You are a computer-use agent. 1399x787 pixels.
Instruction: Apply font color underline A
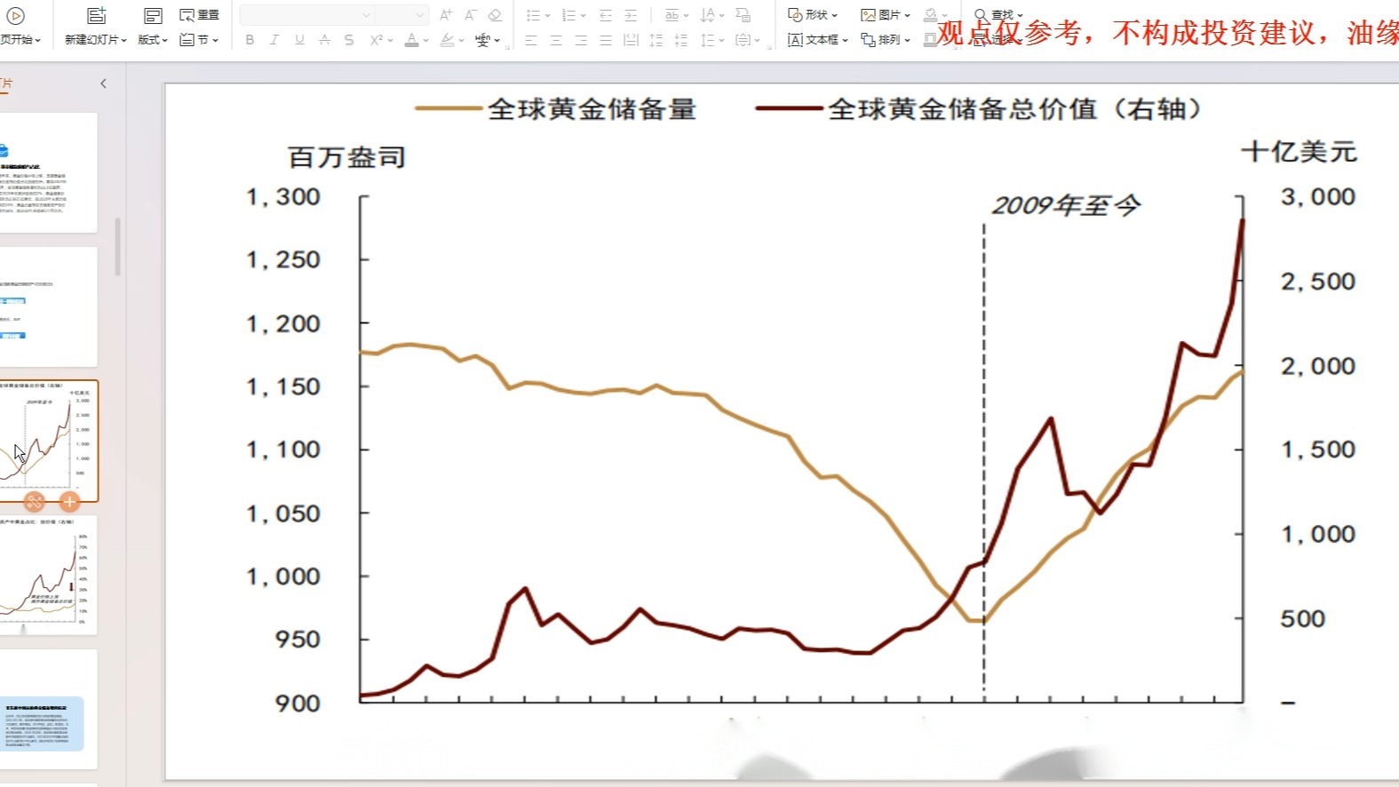pyautogui.click(x=411, y=40)
